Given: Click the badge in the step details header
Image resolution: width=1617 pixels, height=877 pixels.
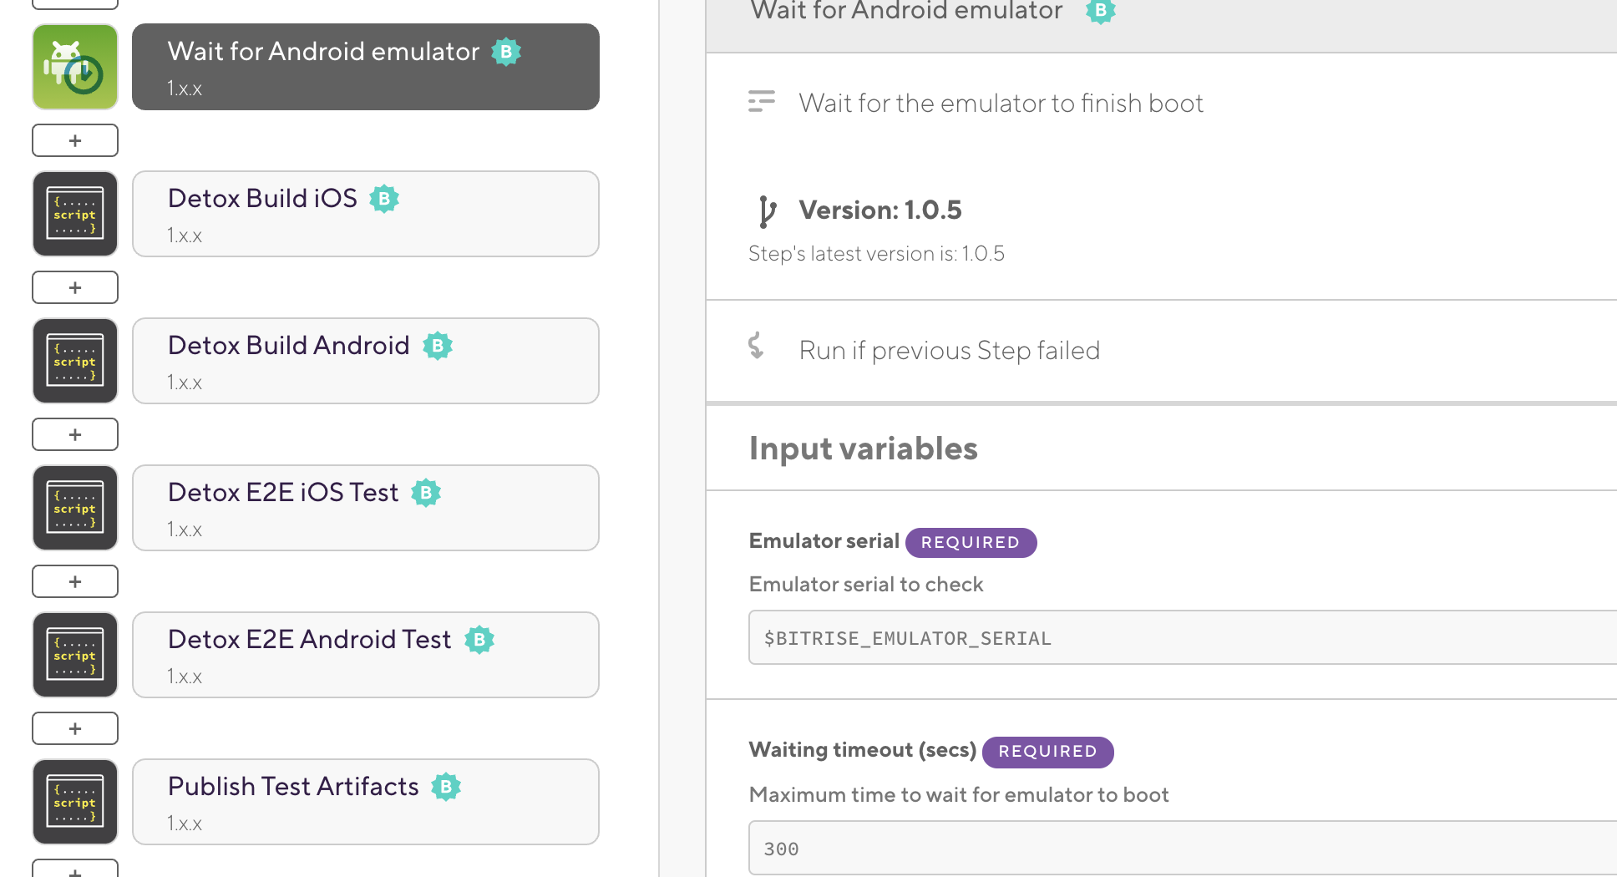Looking at the screenshot, I should 1101,11.
